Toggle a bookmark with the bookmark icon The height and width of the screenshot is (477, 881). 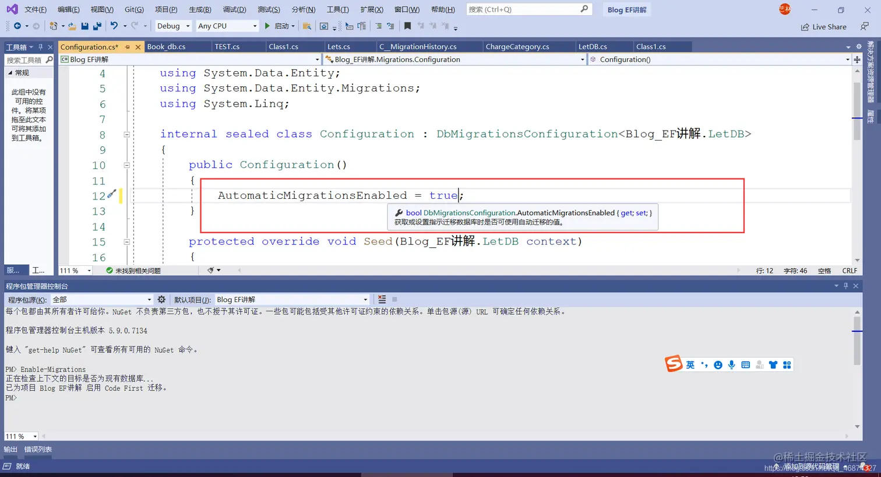[407, 26]
